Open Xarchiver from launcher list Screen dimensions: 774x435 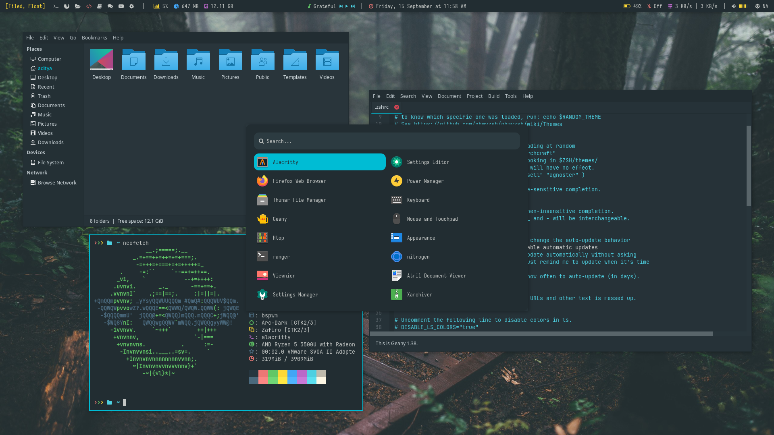(419, 295)
